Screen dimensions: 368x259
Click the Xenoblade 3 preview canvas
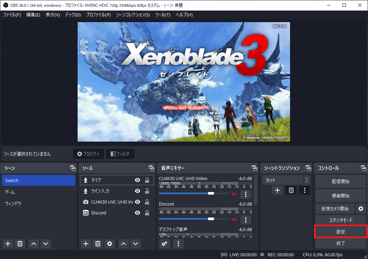(x=184, y=82)
